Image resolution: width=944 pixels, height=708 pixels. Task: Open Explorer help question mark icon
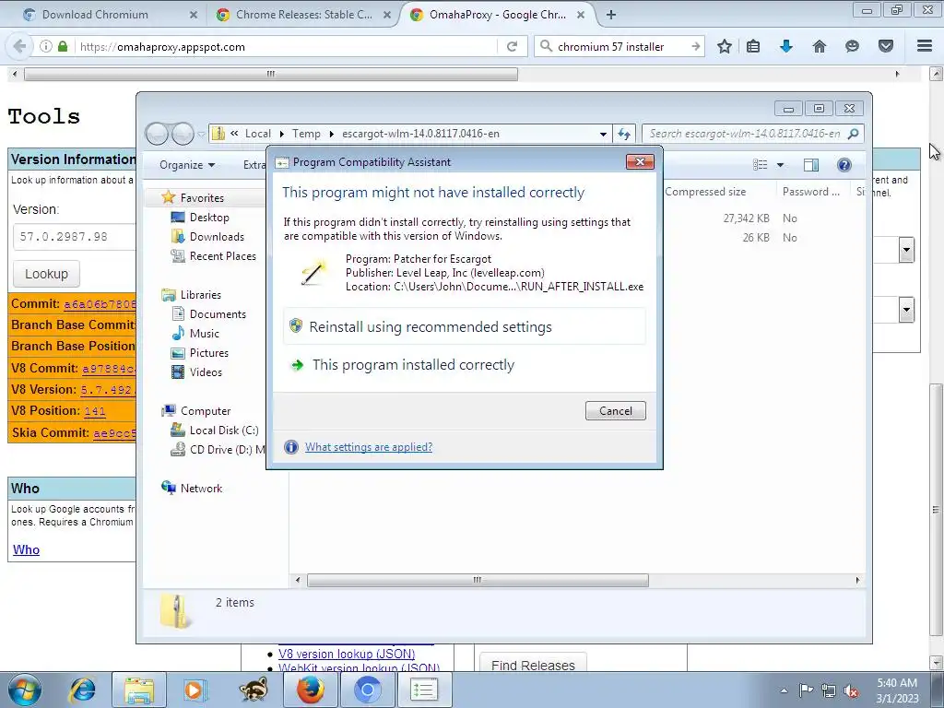(x=844, y=165)
